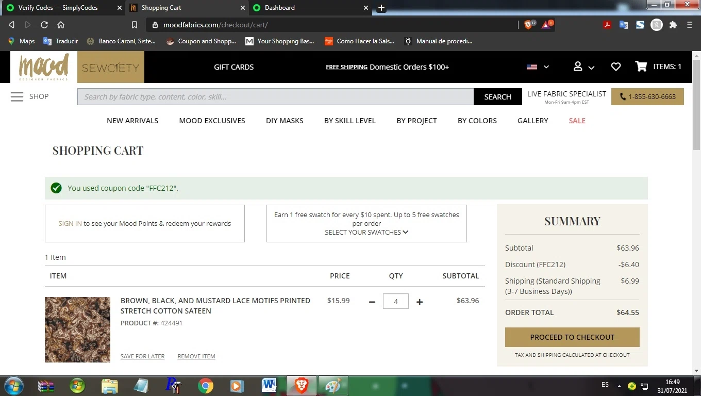Screen dimensions: 701x396
Task: Open the Maps bookmark
Action: 21,41
